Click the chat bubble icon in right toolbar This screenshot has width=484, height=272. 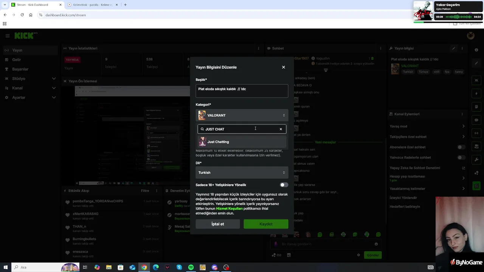pos(476,120)
